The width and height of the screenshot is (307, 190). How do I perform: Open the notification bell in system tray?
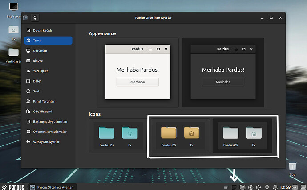275,187
